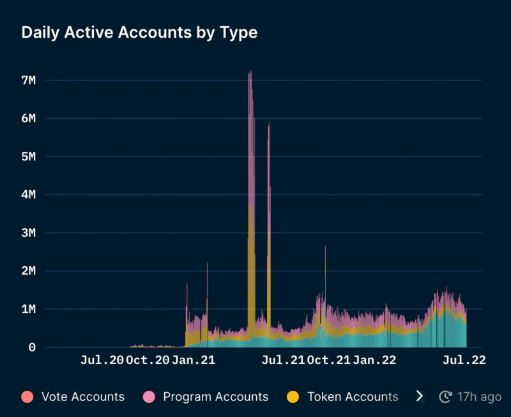Click the 1M y-axis label
Screen dimensions: 511x417
point(29,309)
